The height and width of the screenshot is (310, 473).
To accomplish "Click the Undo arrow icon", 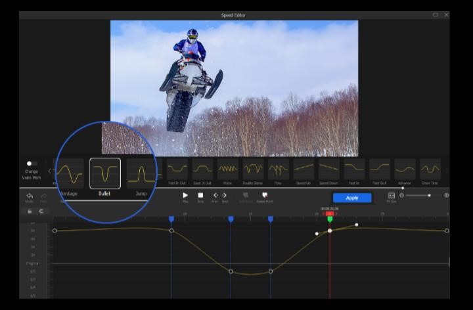I will click(30, 196).
